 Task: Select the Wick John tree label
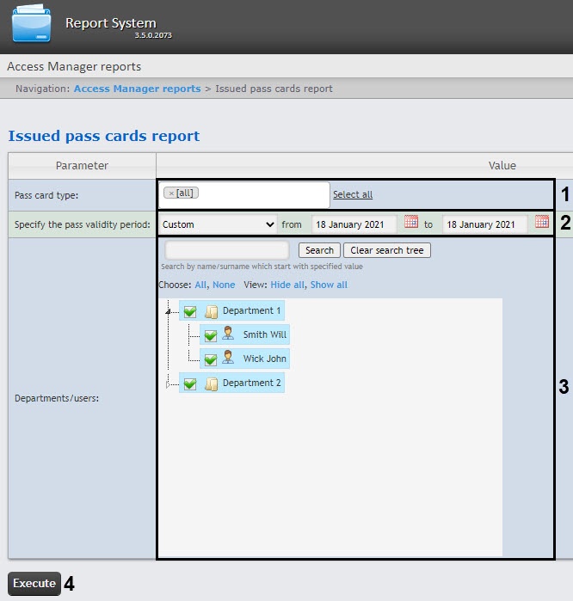point(265,359)
